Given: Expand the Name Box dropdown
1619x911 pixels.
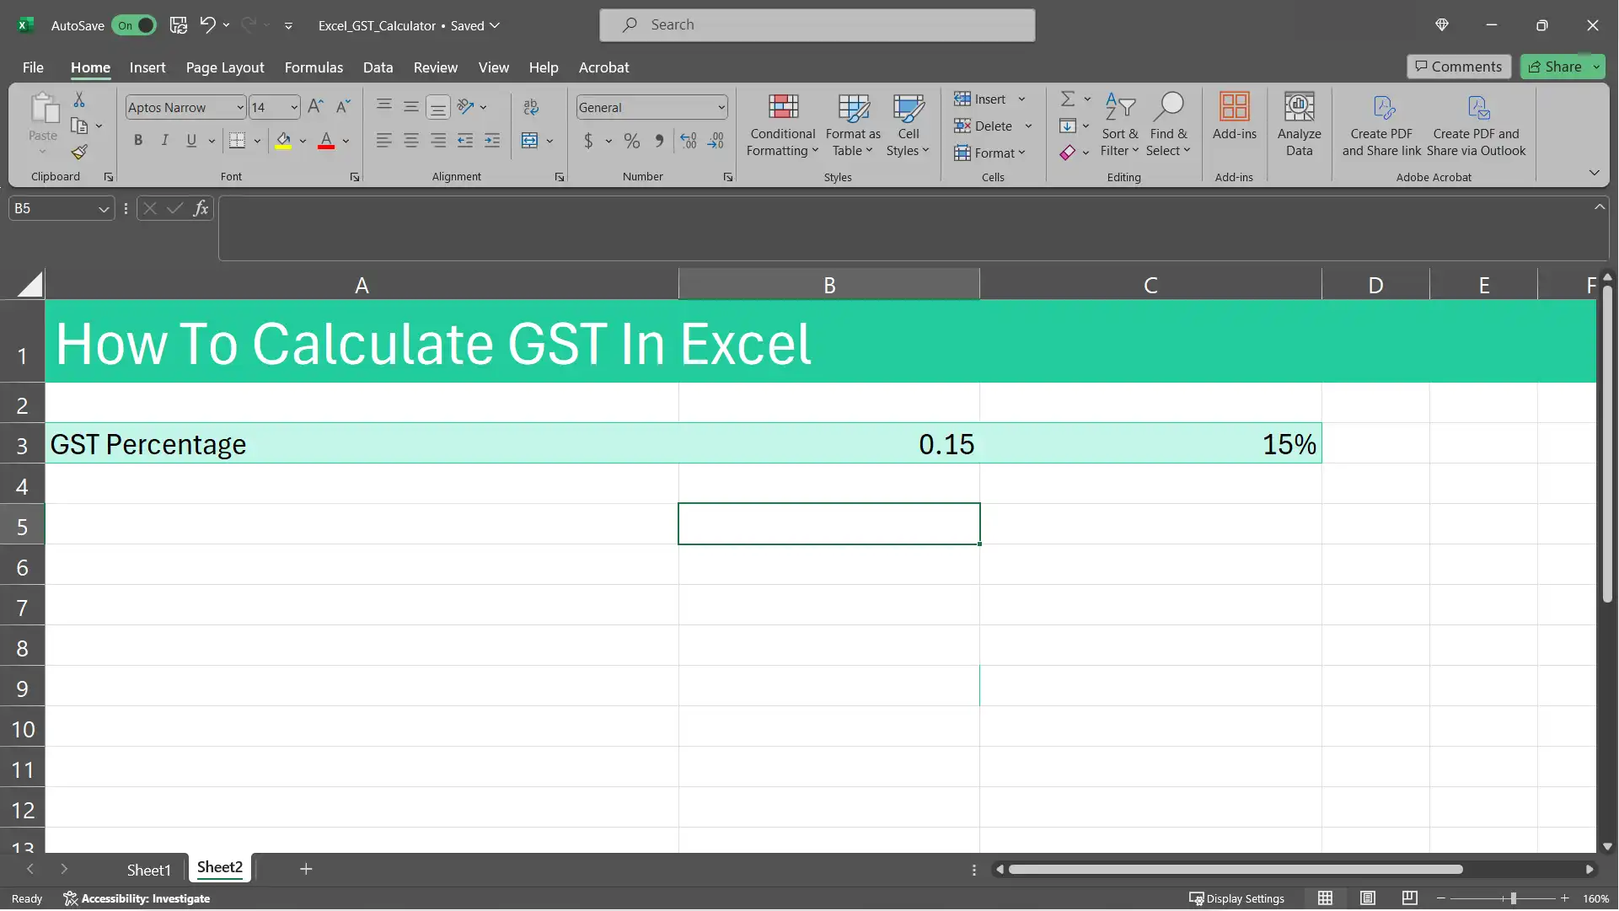Looking at the screenshot, I should click(x=104, y=208).
